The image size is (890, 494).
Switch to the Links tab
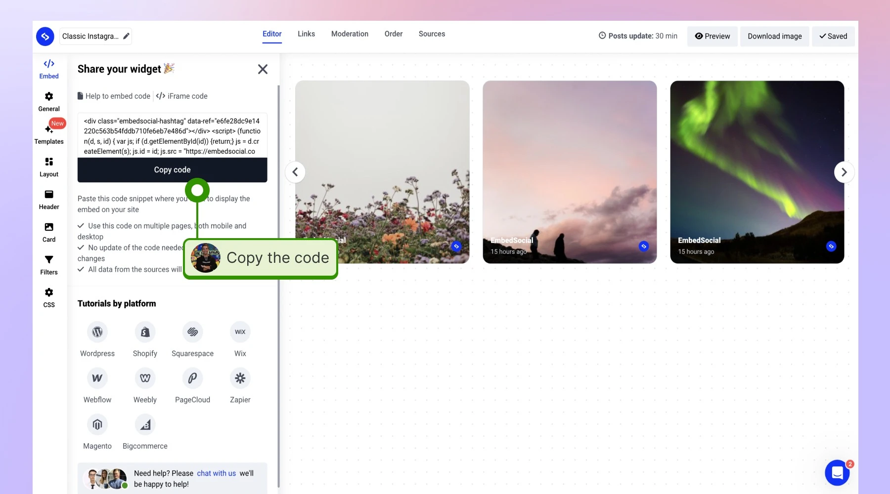point(306,34)
